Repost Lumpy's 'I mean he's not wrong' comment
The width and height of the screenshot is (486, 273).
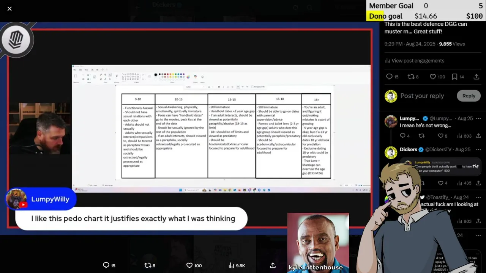click(421, 136)
